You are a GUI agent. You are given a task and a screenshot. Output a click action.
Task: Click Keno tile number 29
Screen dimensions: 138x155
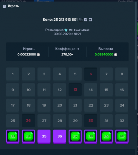click(x=75, y=121)
